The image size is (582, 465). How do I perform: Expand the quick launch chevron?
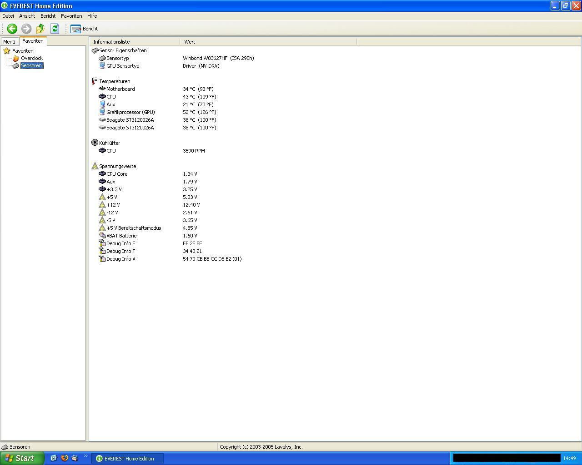coord(85,456)
